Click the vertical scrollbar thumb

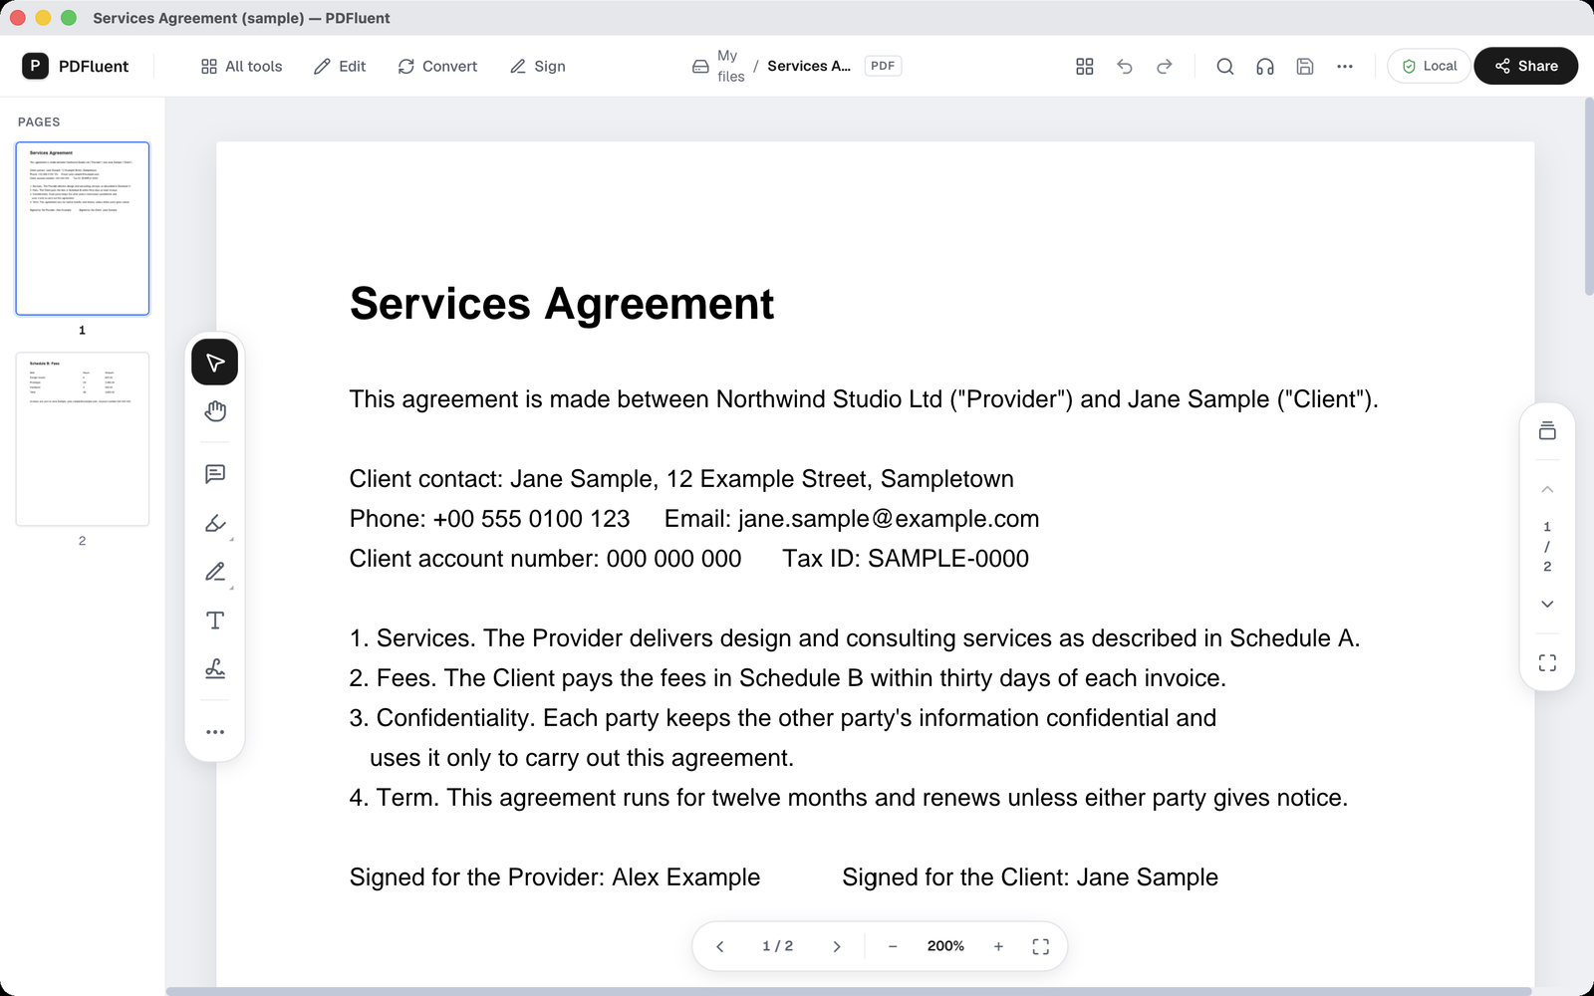[x=1588, y=196]
